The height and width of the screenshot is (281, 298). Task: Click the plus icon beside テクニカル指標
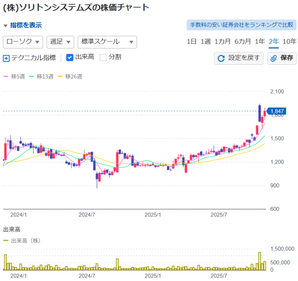pos(6,58)
